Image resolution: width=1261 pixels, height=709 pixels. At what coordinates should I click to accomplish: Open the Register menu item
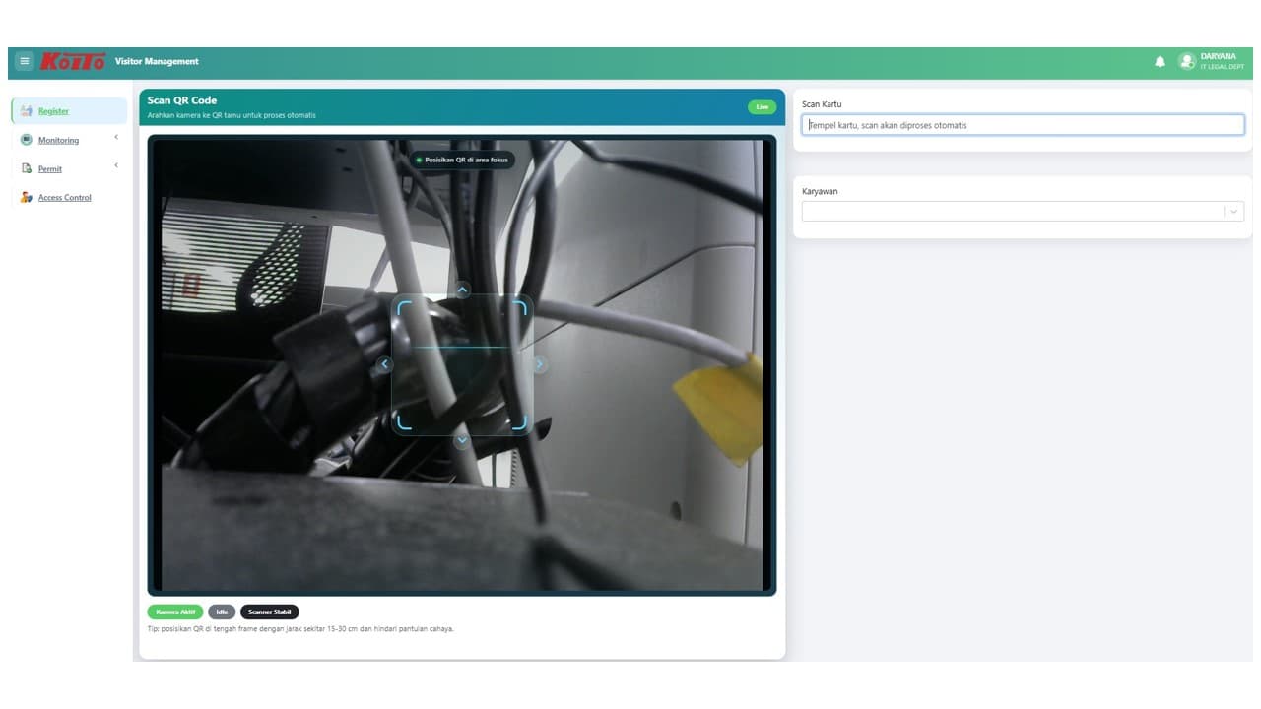[x=69, y=111]
